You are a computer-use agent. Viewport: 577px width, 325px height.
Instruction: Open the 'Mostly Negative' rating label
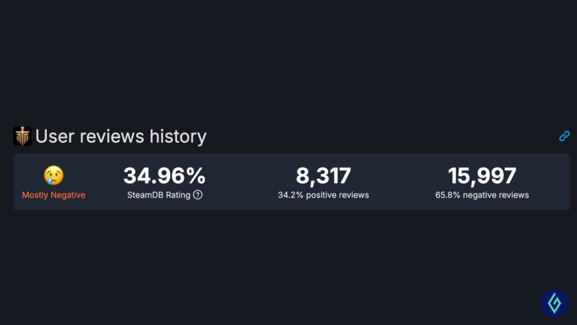54,195
